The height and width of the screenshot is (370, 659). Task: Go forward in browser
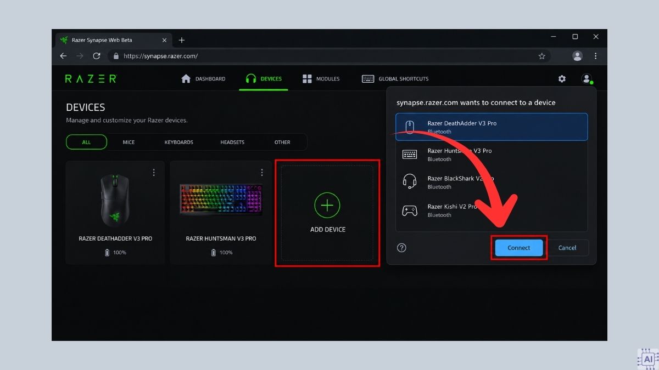(x=80, y=56)
